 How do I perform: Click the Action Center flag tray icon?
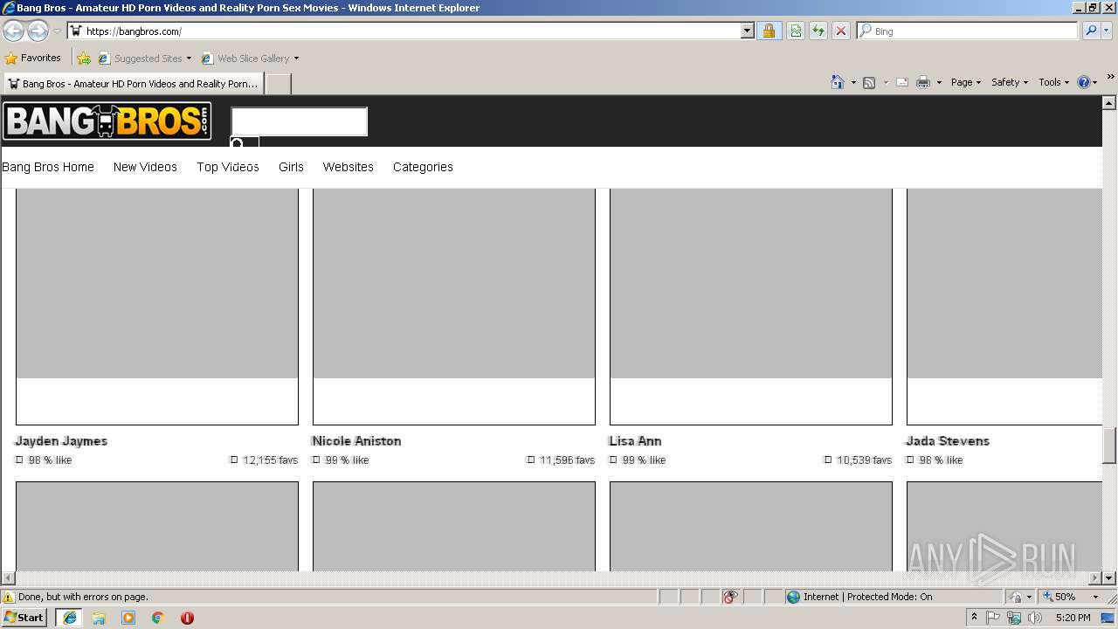point(993,618)
